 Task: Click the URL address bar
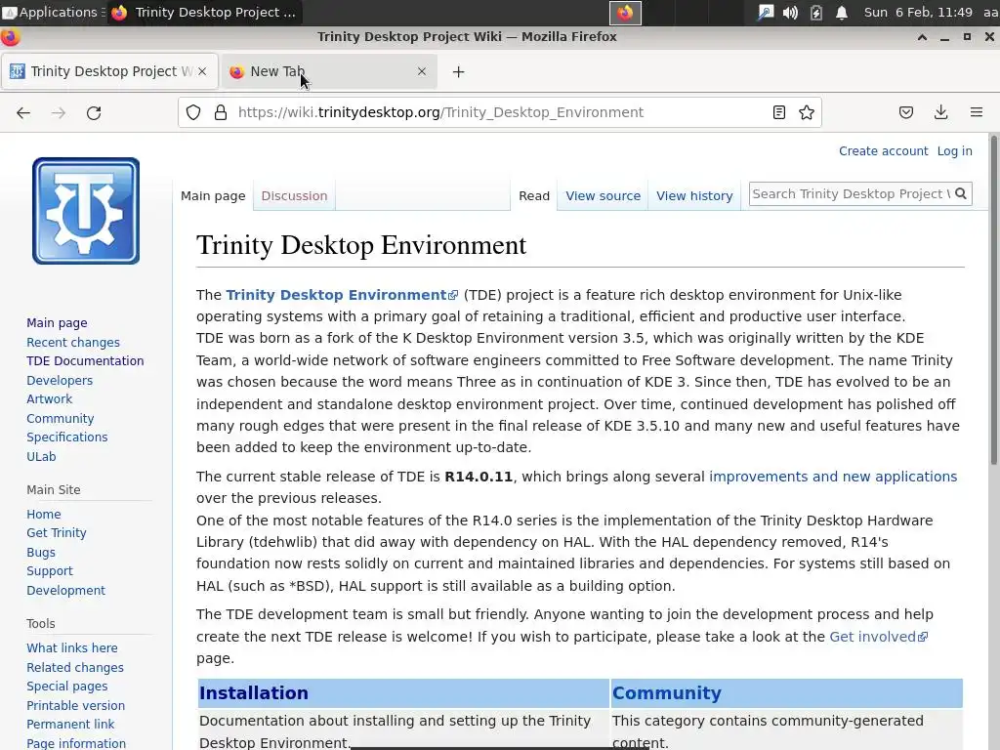(501, 113)
